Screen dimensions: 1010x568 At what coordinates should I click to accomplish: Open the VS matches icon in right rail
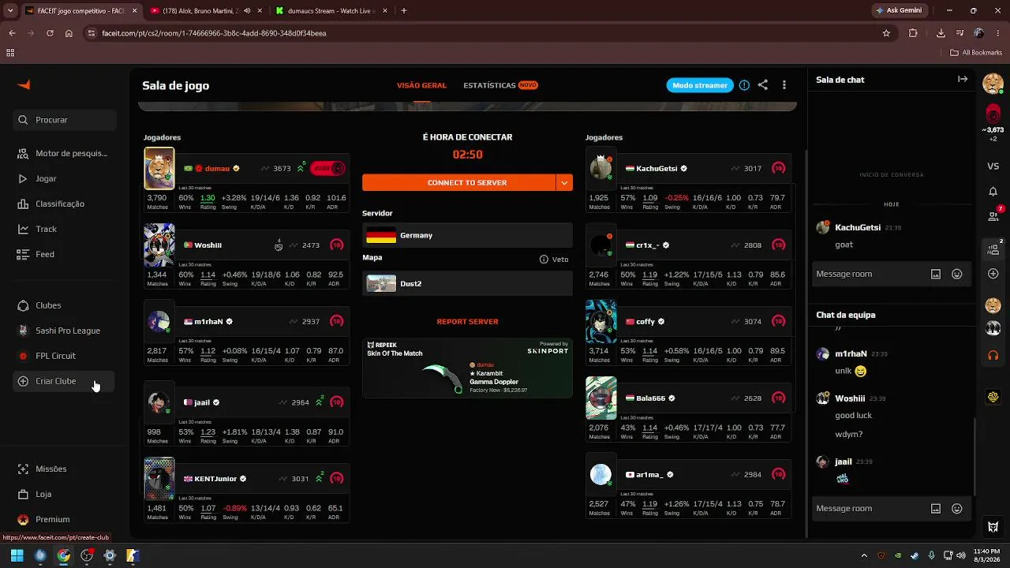(x=993, y=166)
